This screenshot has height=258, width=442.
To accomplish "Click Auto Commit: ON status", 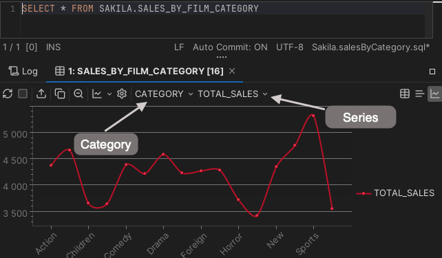I will (230, 47).
